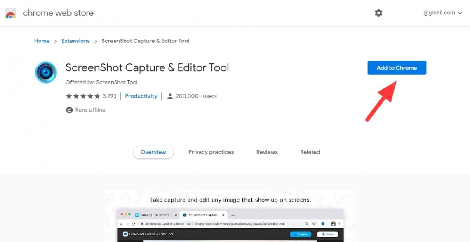This screenshot has width=470, height=242.
Task: Click the "chrome web store" header title
Action: 58,13
